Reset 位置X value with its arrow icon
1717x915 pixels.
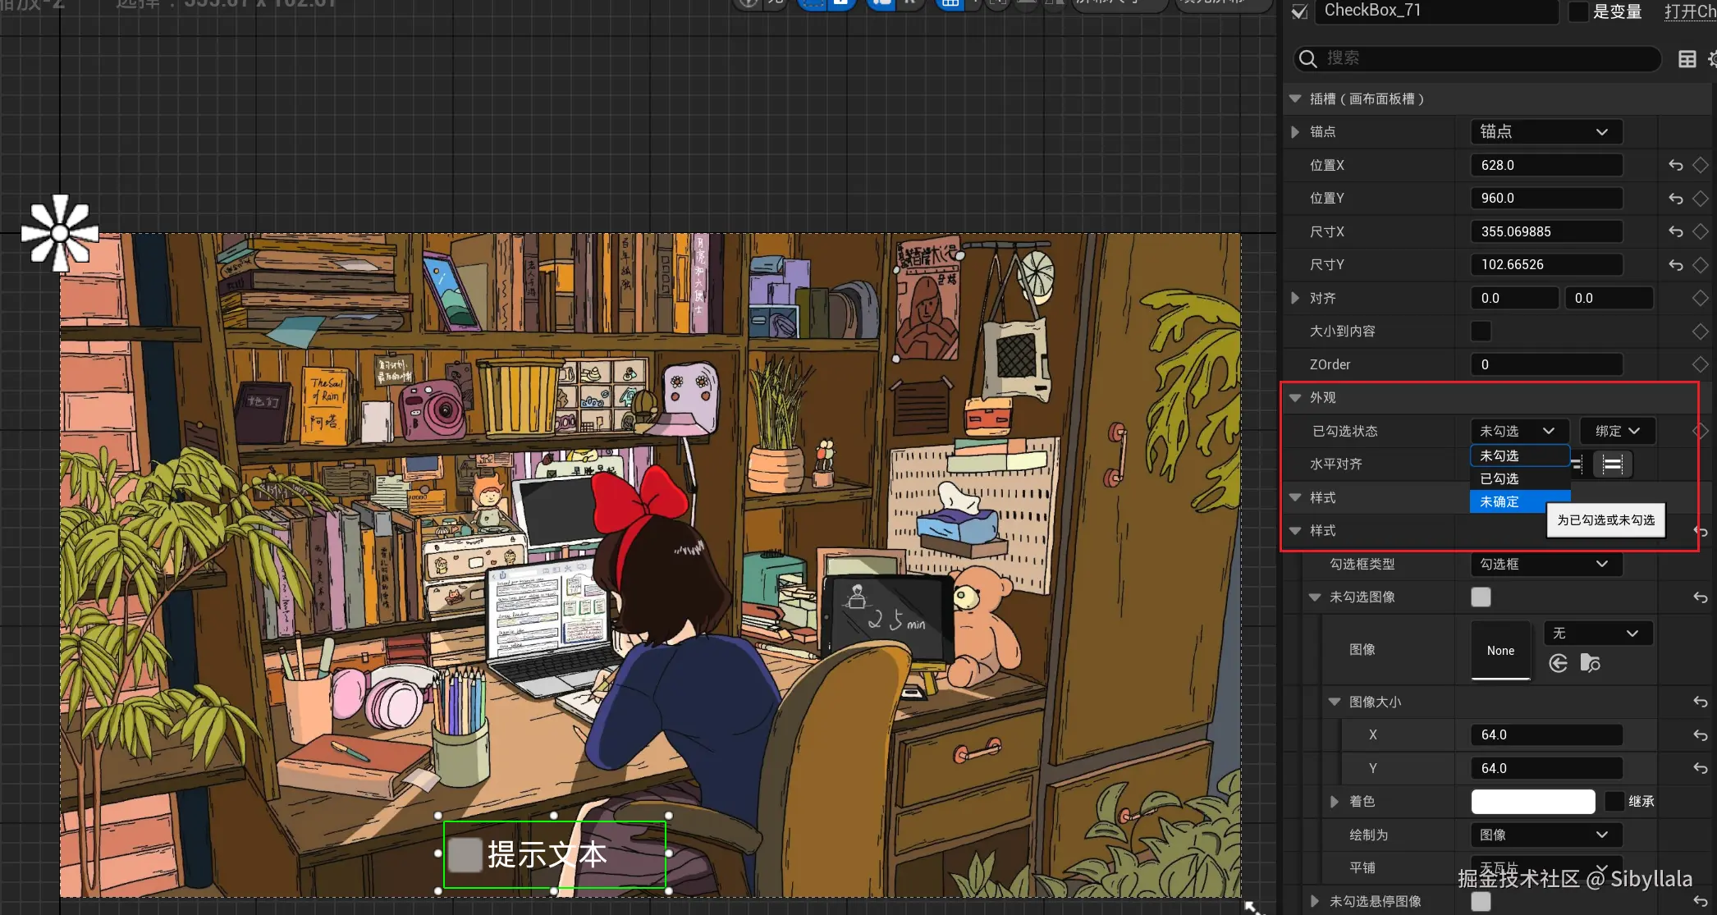point(1676,166)
